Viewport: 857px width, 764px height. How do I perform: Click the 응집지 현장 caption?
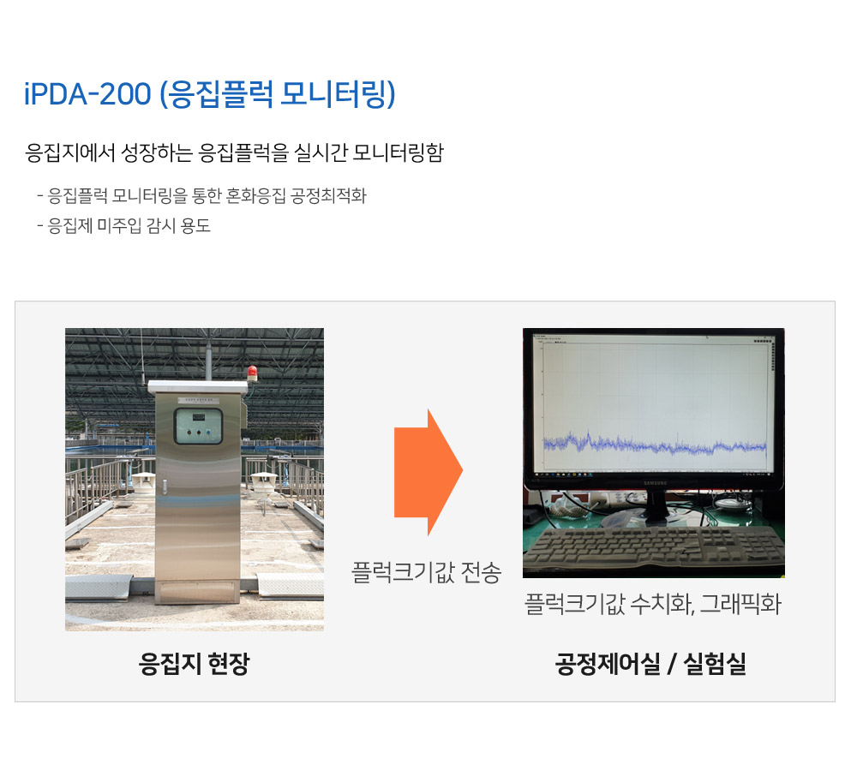click(194, 664)
